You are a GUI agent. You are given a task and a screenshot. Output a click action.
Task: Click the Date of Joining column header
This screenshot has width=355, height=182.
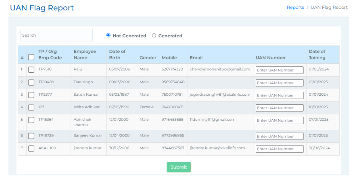[x=317, y=55]
